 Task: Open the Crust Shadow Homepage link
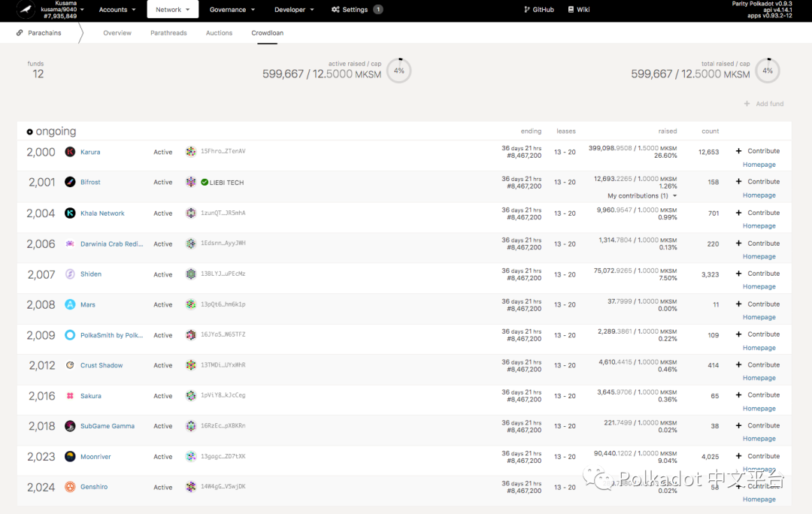click(x=759, y=379)
